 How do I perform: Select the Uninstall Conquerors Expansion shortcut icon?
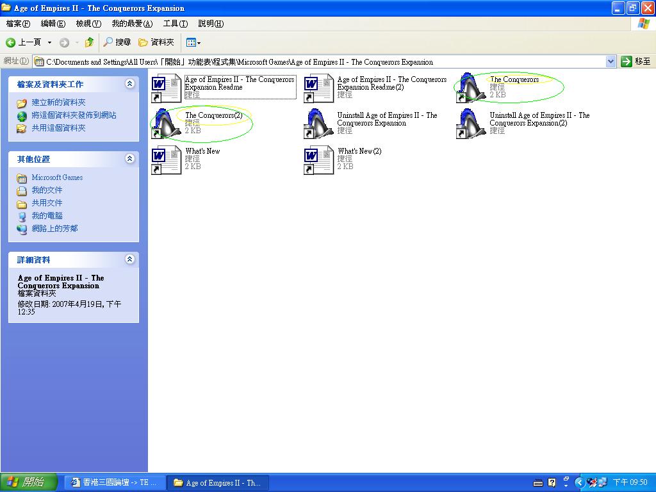319,124
